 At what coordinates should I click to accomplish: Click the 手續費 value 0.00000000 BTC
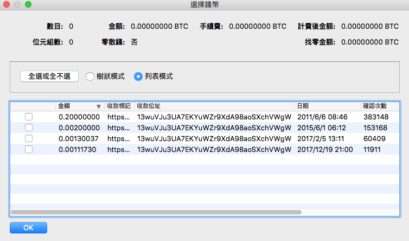258,27
